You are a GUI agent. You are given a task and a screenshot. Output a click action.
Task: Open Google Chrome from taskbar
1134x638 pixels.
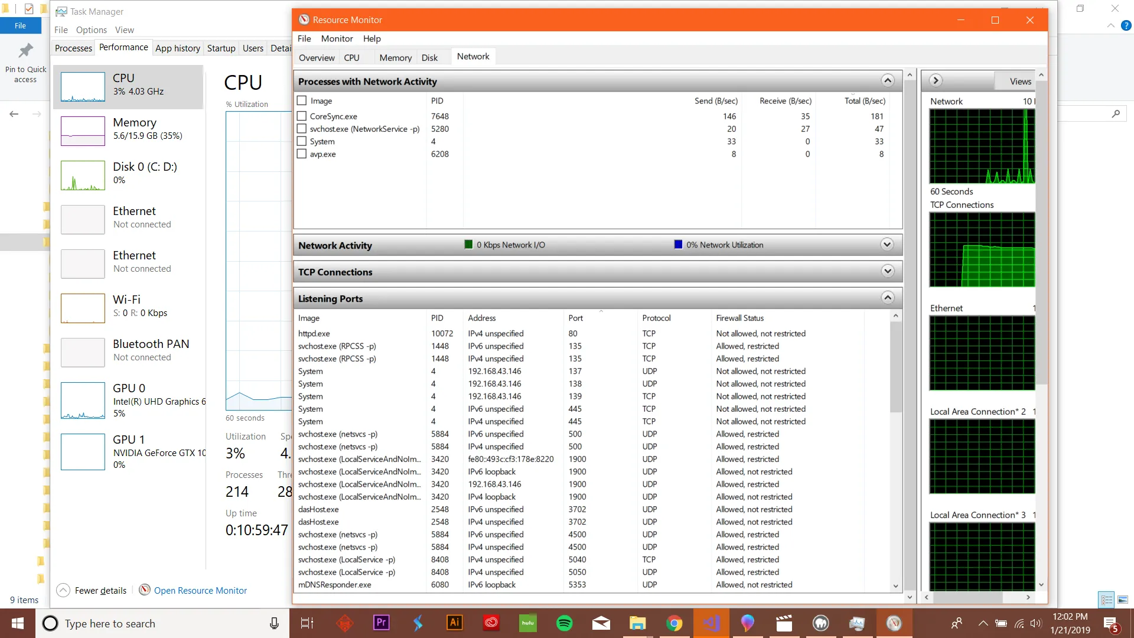pos(674,623)
